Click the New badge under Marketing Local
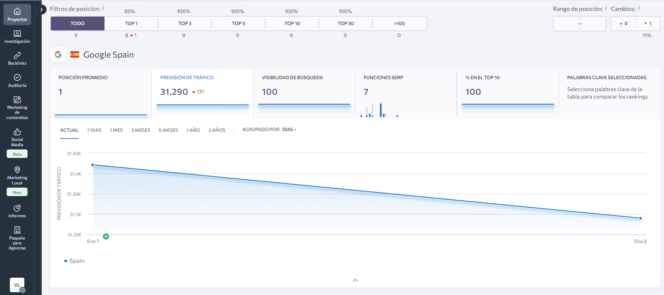This screenshot has width=664, height=295. (x=17, y=192)
